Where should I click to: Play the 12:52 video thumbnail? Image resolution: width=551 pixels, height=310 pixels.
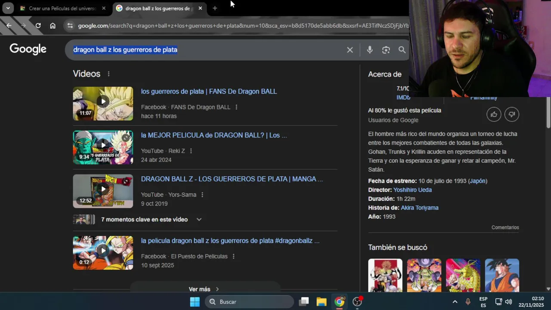pyautogui.click(x=103, y=191)
